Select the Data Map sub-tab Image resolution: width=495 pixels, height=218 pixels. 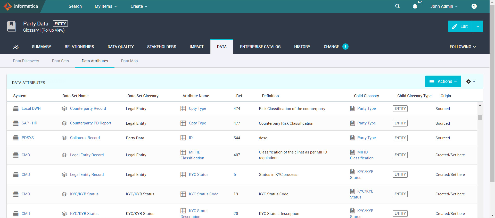click(129, 61)
